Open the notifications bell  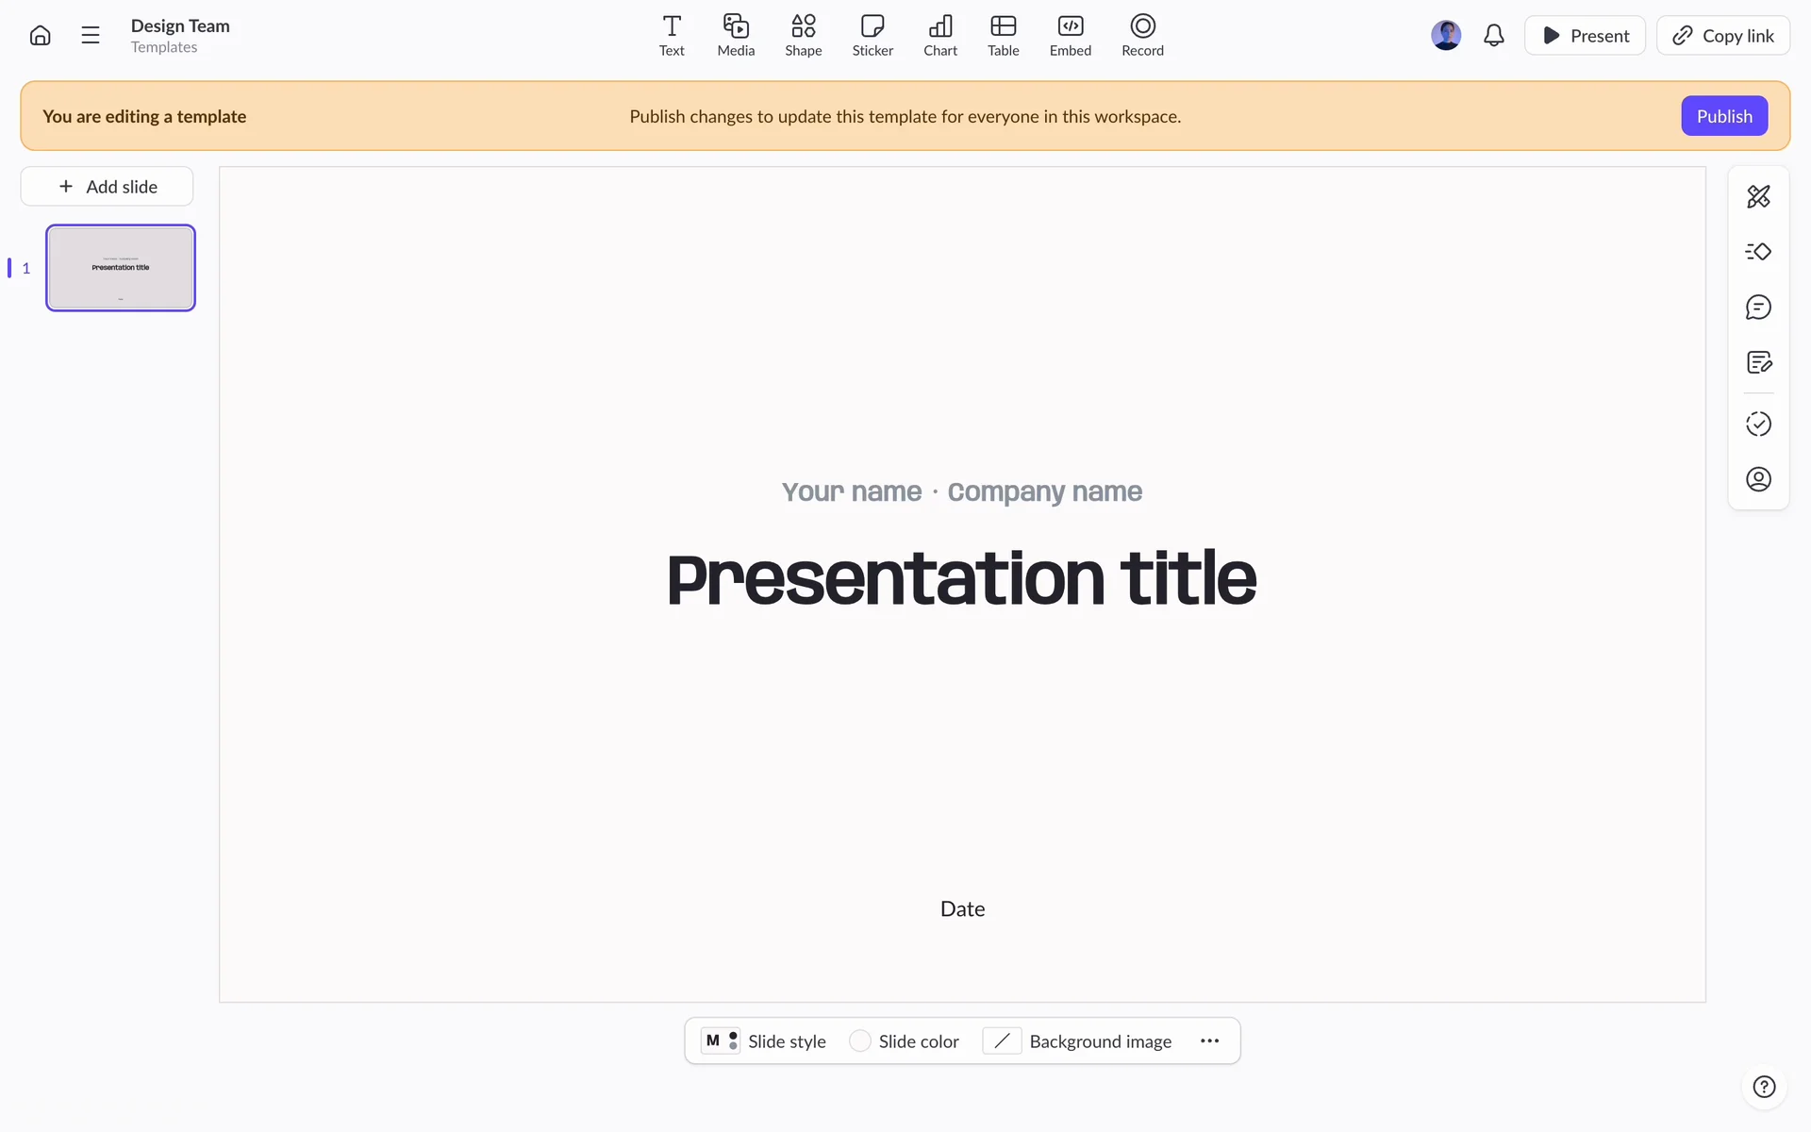point(1493,36)
